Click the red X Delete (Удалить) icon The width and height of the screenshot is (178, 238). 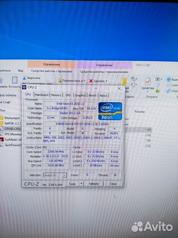91,81
